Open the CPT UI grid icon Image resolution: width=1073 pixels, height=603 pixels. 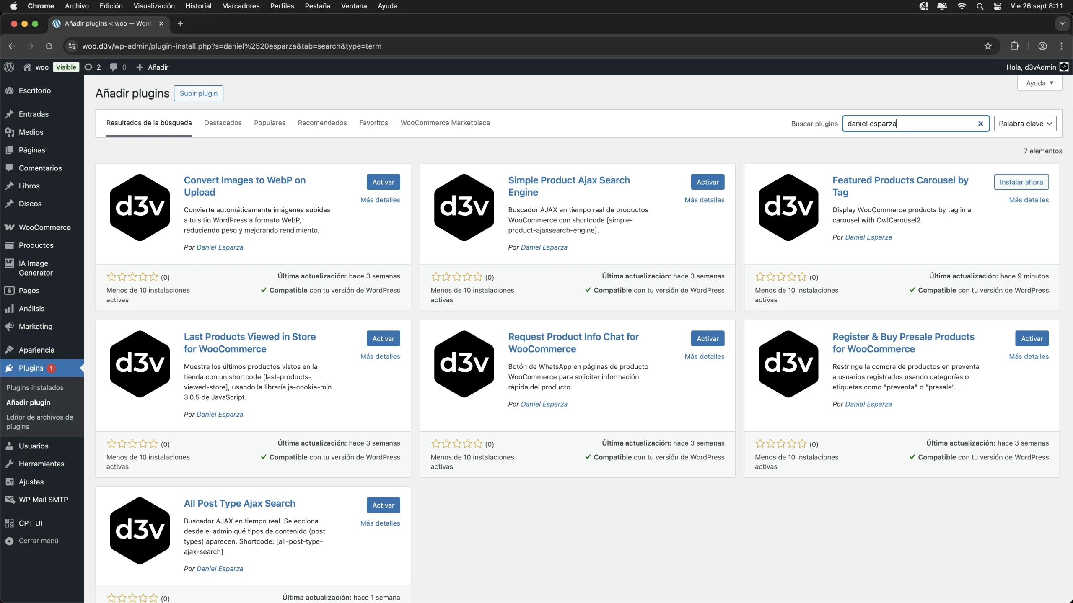coord(9,523)
